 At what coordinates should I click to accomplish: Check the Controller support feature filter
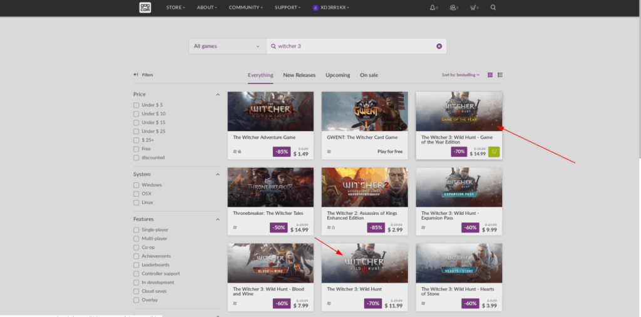coord(136,274)
